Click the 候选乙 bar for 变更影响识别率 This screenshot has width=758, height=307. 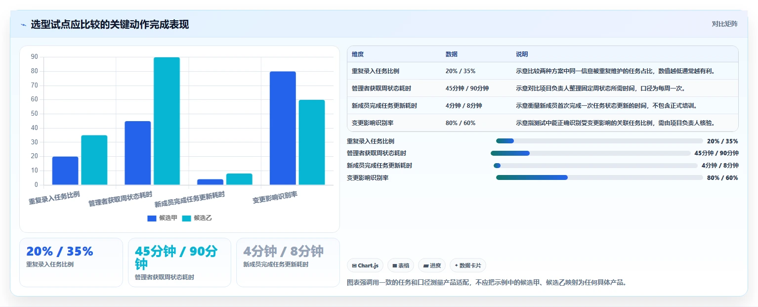312,142
